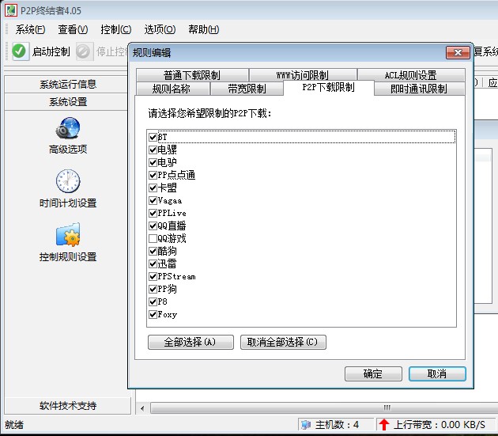The image size is (498, 436).
Task: Click the 就绪 status bar text
Action: tap(14, 425)
